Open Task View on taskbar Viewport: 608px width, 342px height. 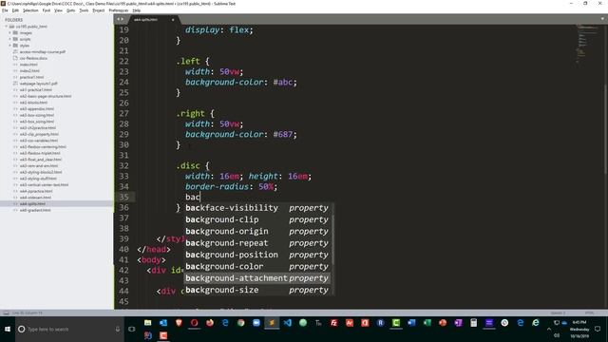click(x=132, y=329)
